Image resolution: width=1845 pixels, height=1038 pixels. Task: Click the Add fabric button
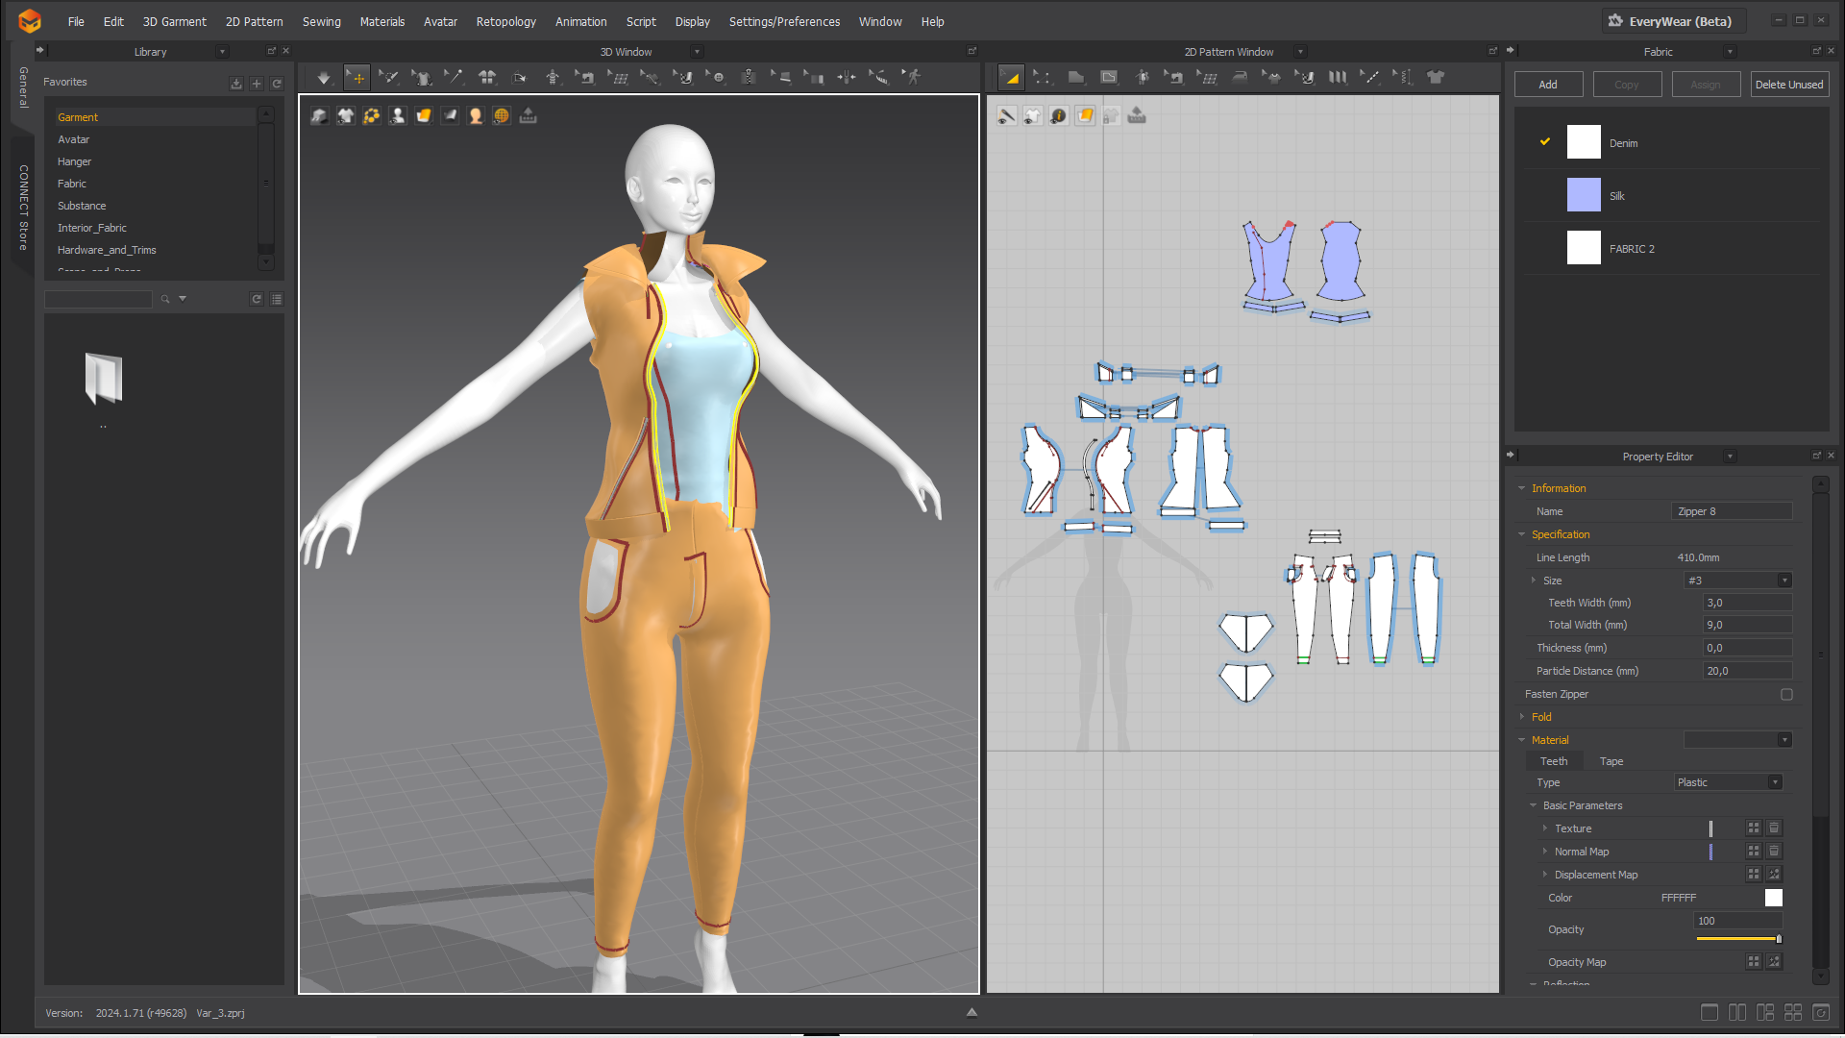1548,85
